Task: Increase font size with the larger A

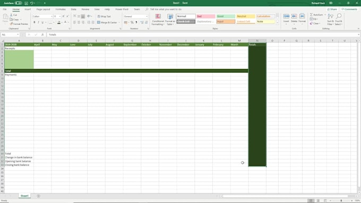Action: tap(63, 16)
